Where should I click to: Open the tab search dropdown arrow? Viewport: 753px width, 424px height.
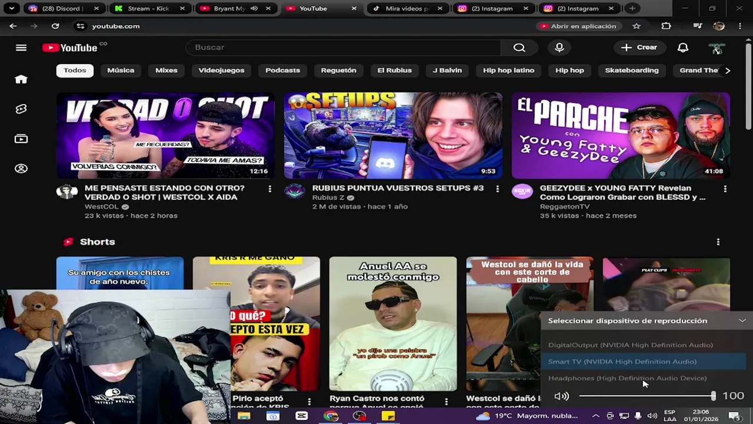pyautogui.click(x=12, y=8)
